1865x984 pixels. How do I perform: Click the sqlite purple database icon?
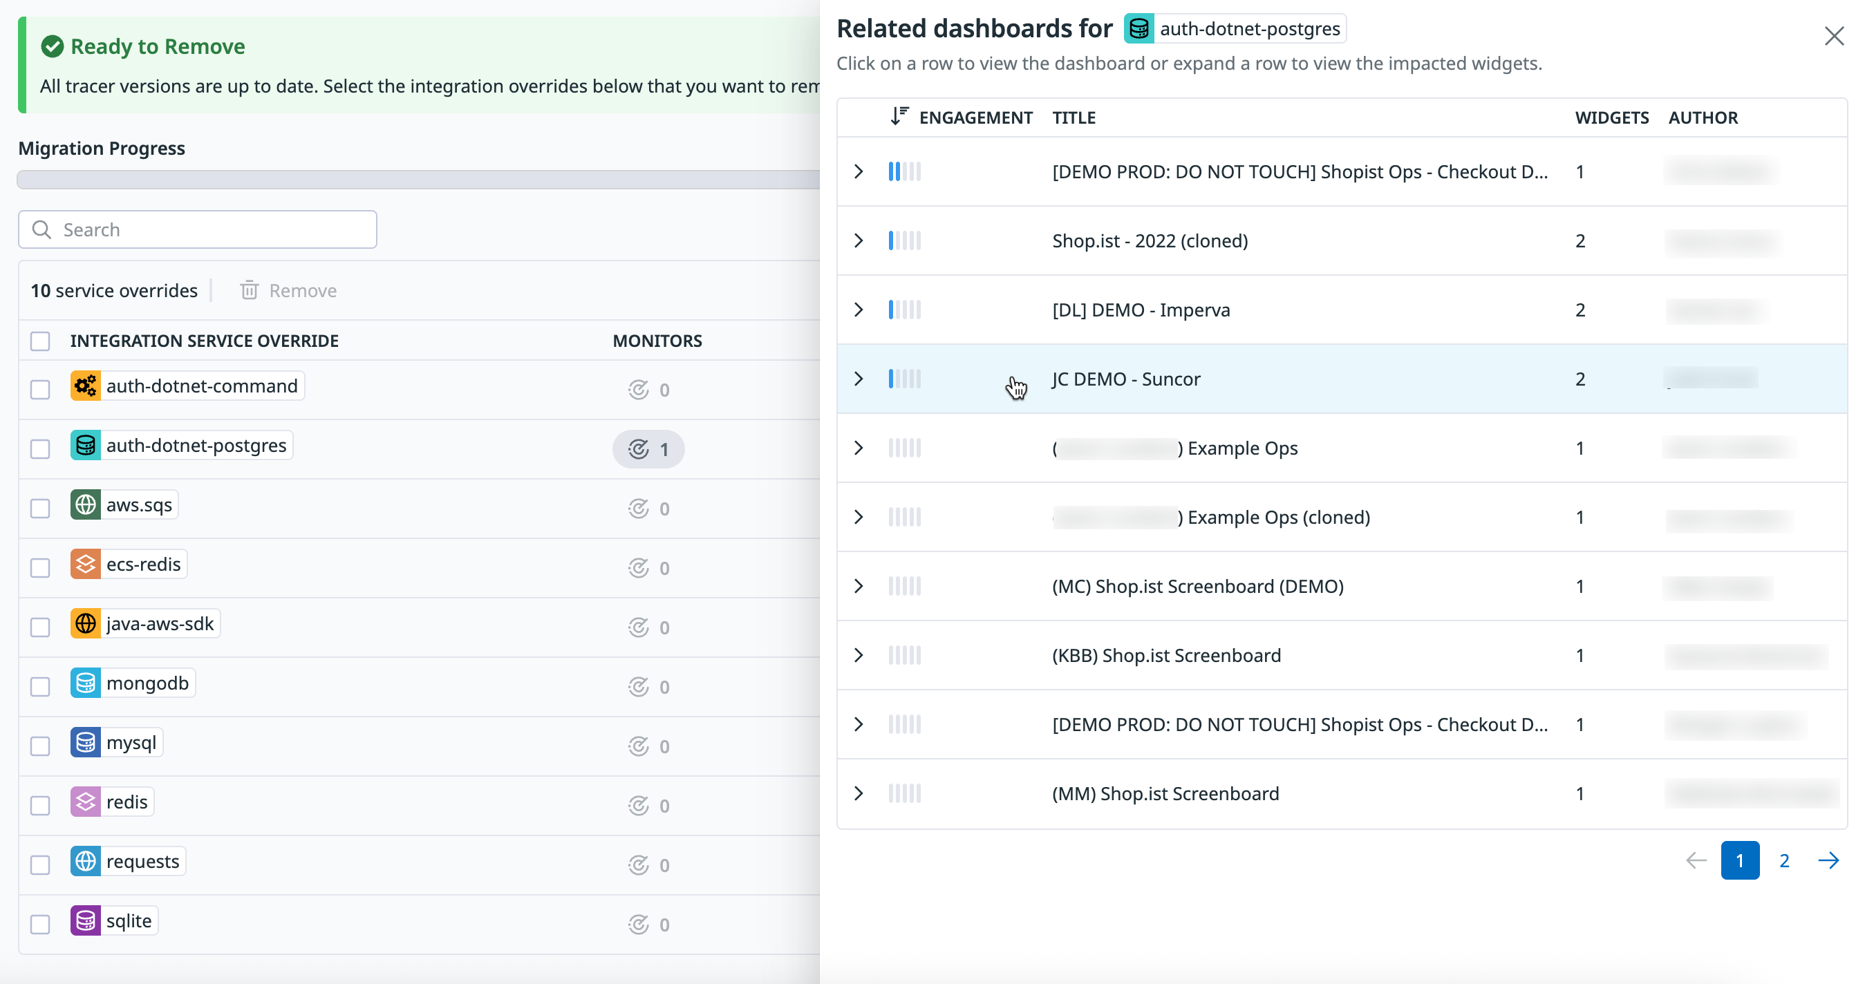86,920
